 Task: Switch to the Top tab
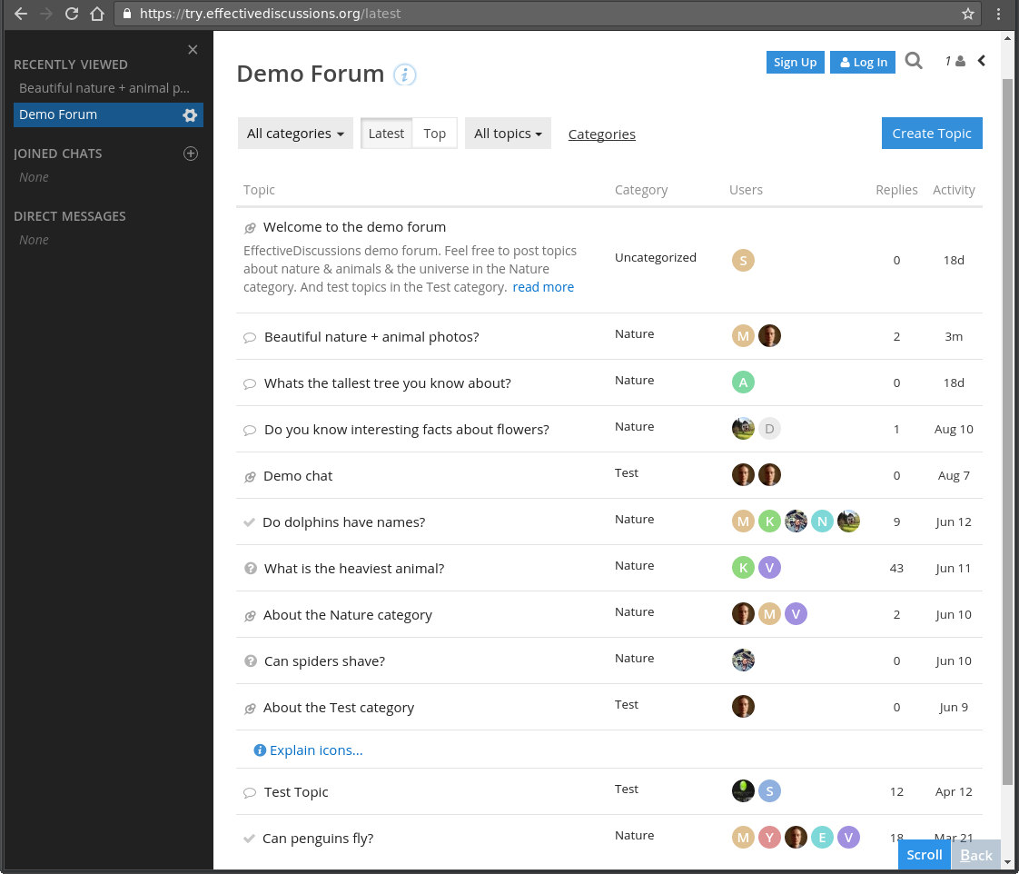pos(434,134)
